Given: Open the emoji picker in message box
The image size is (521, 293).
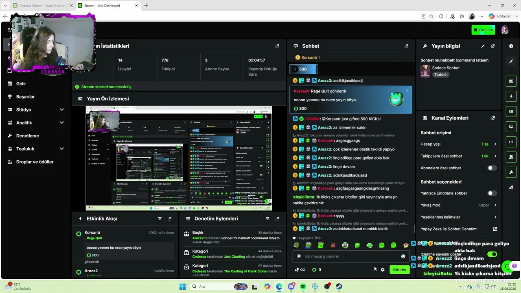Looking at the screenshot, I should [403, 256].
